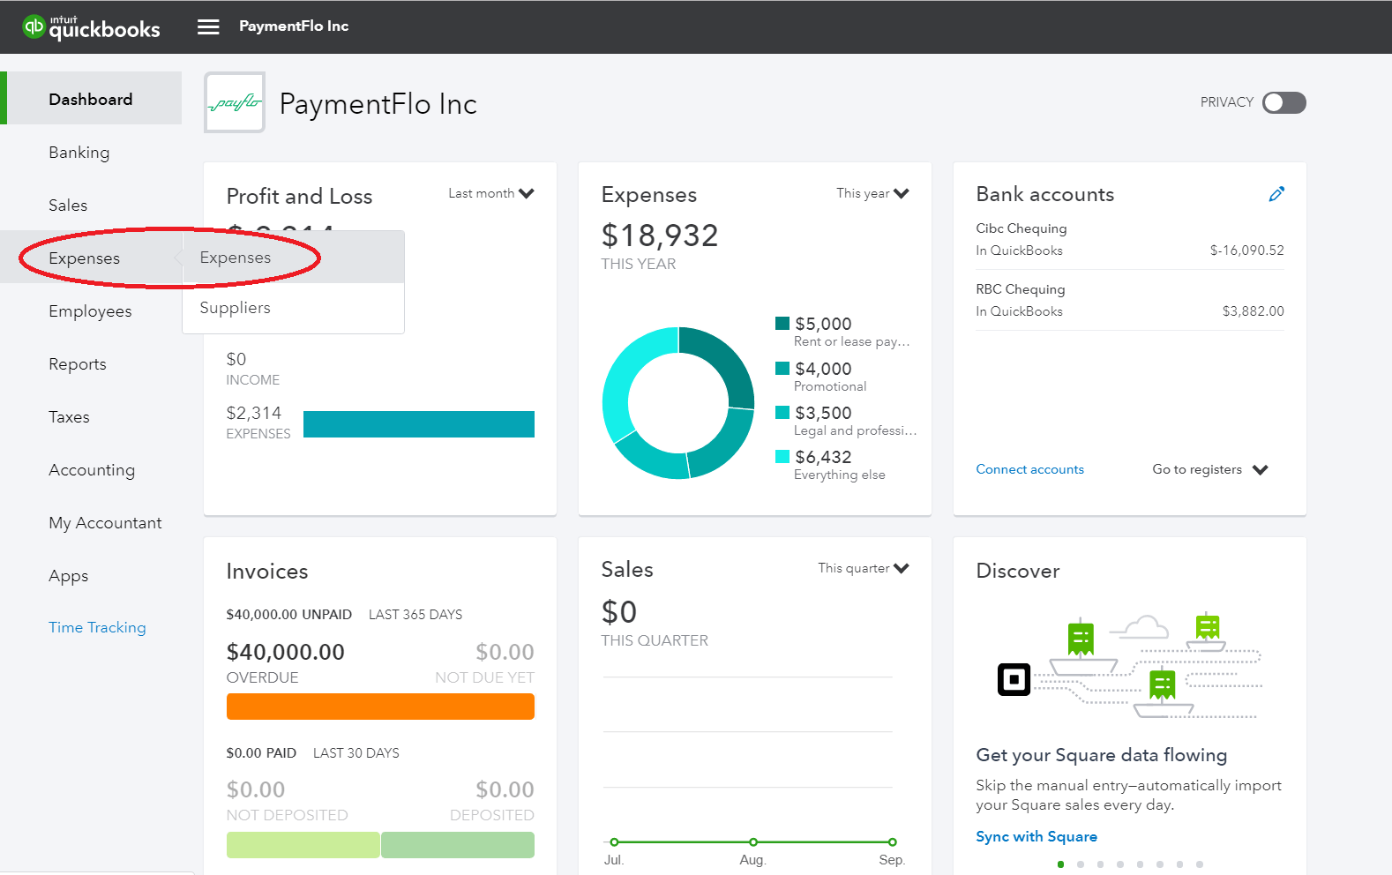Image resolution: width=1392 pixels, height=875 pixels.
Task: Open Sales This quarter period dropdown
Action: (x=864, y=568)
